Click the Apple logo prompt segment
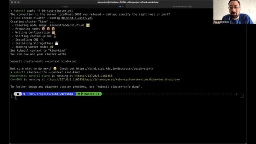The image size is (256, 144). [x=18, y=94]
